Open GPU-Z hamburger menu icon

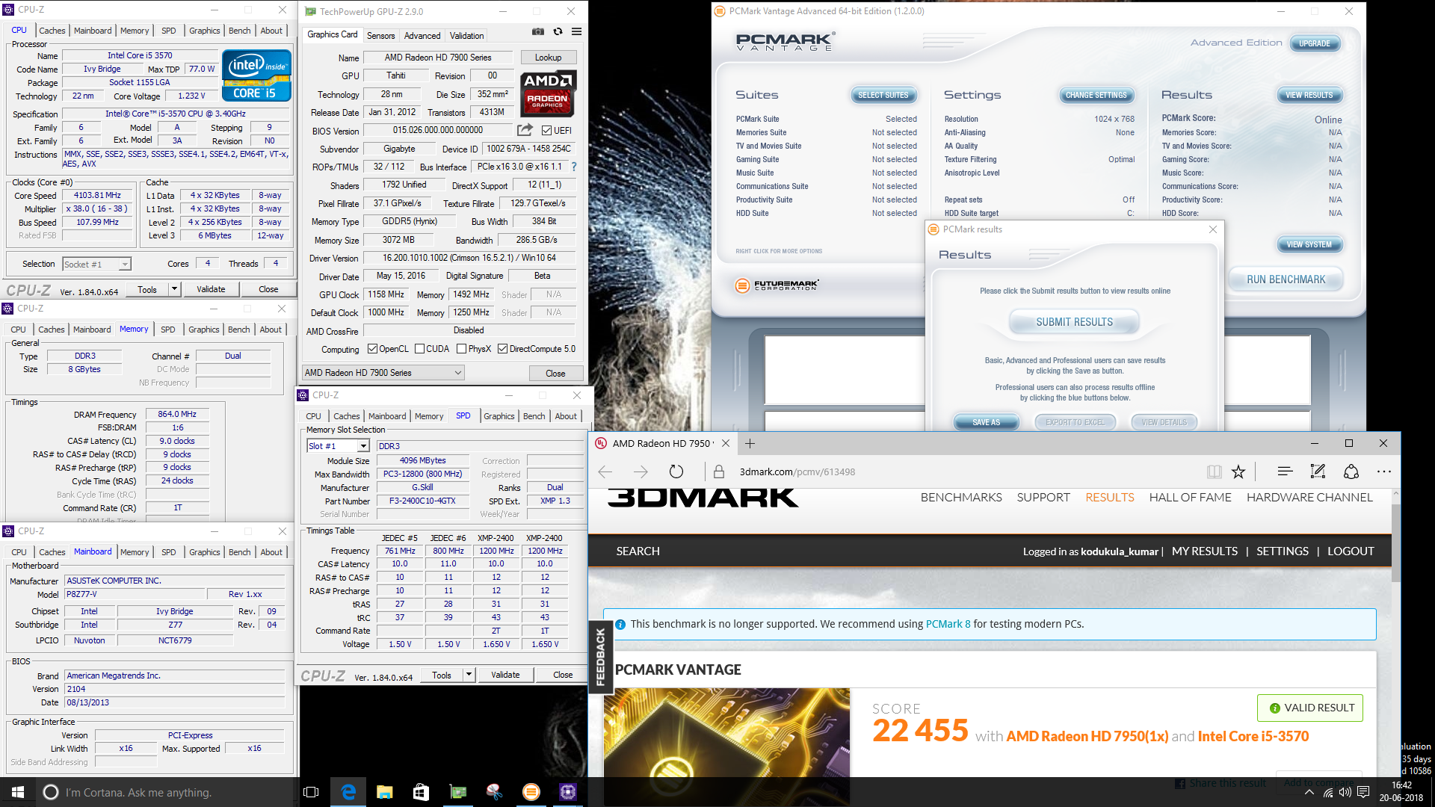(x=576, y=32)
